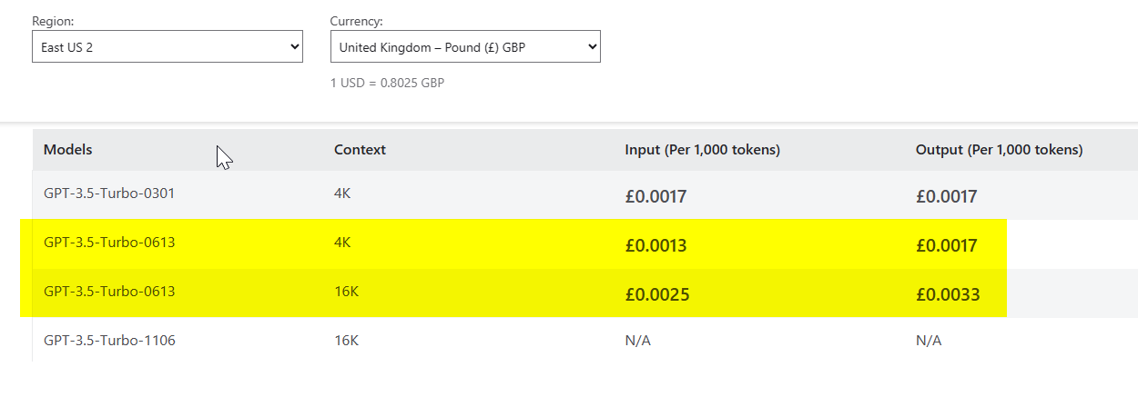Click the arrow on the Currency select box
The image size is (1138, 397).
(x=591, y=46)
